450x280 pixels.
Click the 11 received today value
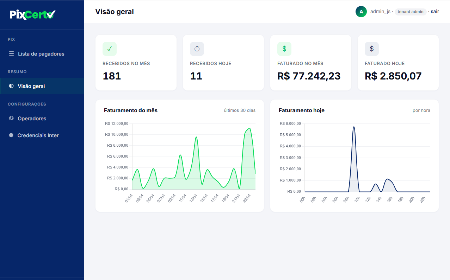click(196, 76)
